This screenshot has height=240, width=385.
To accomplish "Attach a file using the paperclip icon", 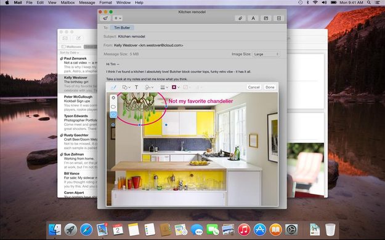I will pyautogui.click(x=240, y=18).
